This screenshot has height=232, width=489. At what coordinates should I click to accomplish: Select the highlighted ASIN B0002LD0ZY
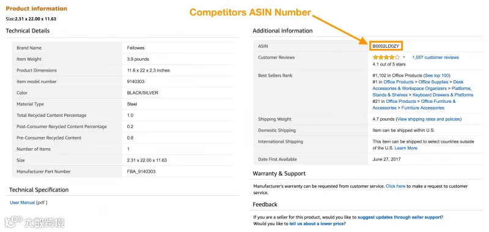point(386,46)
